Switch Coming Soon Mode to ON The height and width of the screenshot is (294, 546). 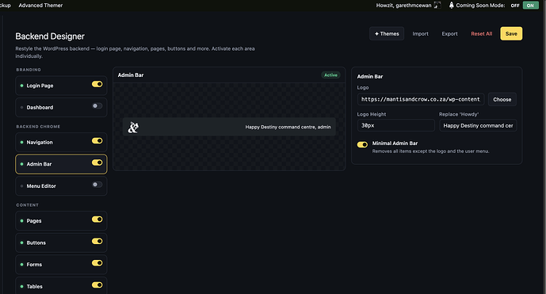pyautogui.click(x=530, y=6)
